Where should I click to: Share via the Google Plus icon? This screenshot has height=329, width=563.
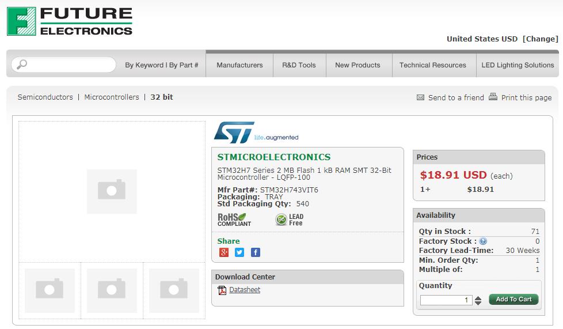point(224,252)
